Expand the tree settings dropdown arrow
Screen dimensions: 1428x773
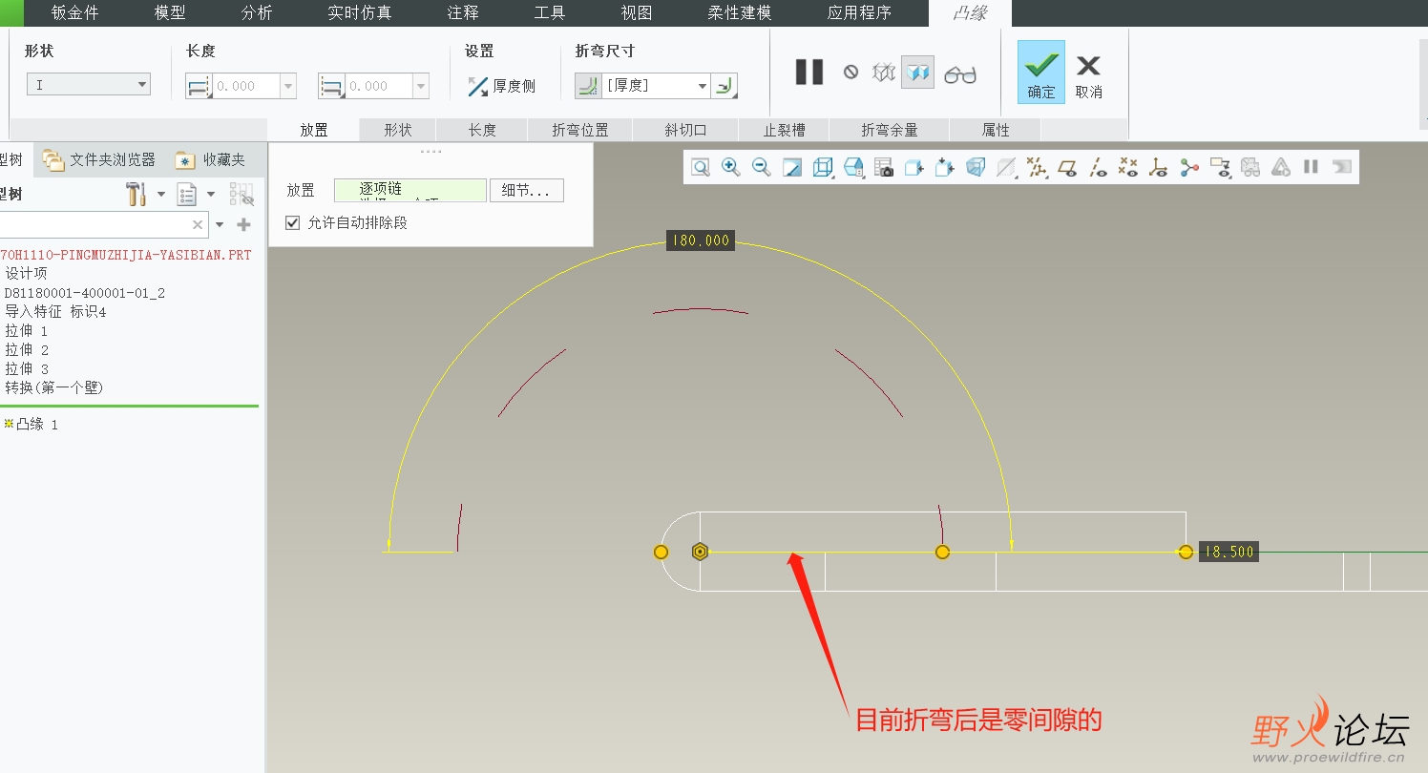pos(161,195)
